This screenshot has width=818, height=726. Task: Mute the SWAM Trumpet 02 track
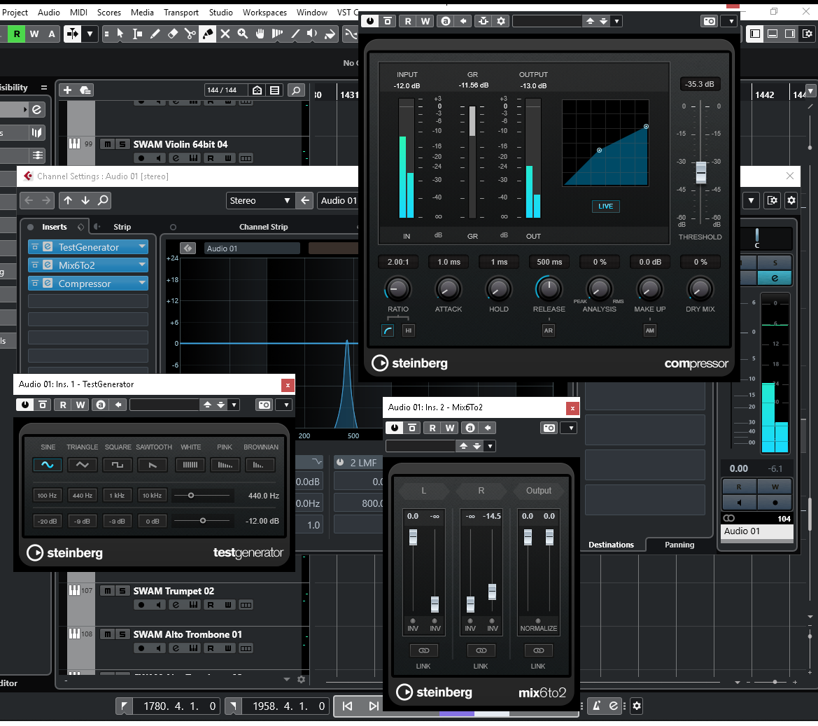[108, 591]
